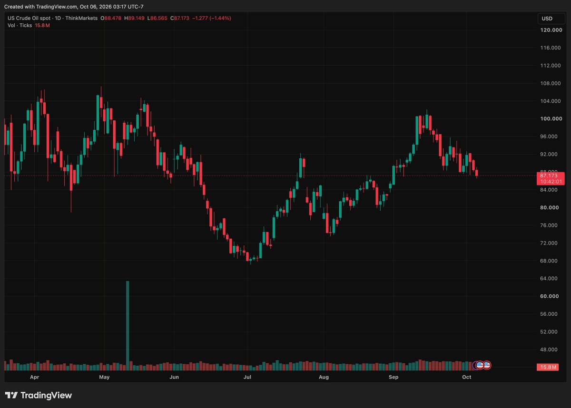The height and width of the screenshot is (408, 571).
Task: Click the Sep label on the time axis
Action: coord(394,377)
